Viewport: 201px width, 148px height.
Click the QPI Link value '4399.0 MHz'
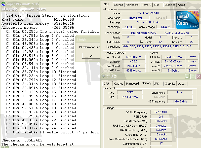click(133, 70)
